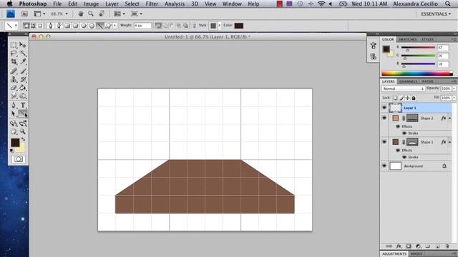Click the Zoom tool in application bar
Viewport: 458px width, 257px height.
click(91, 14)
